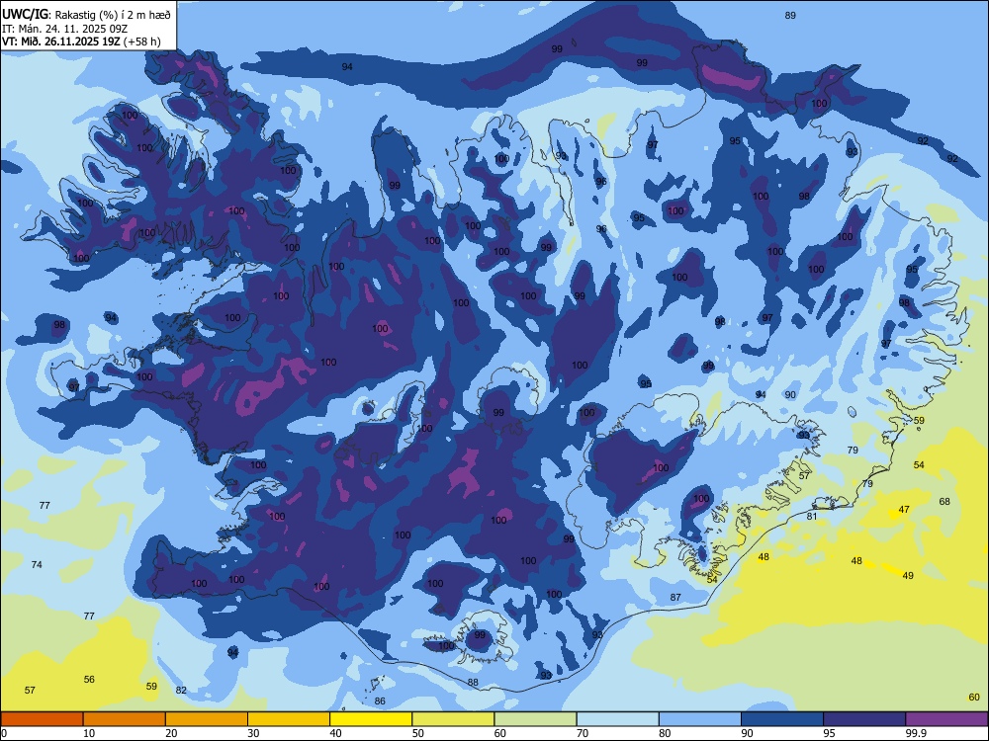This screenshot has height=741, width=989.
Task: Click the orange 10–20 legend swatch
Action: (x=125, y=719)
